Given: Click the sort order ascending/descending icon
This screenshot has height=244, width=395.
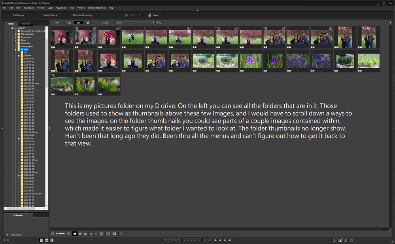Looking at the screenshot, I should (x=159, y=22).
